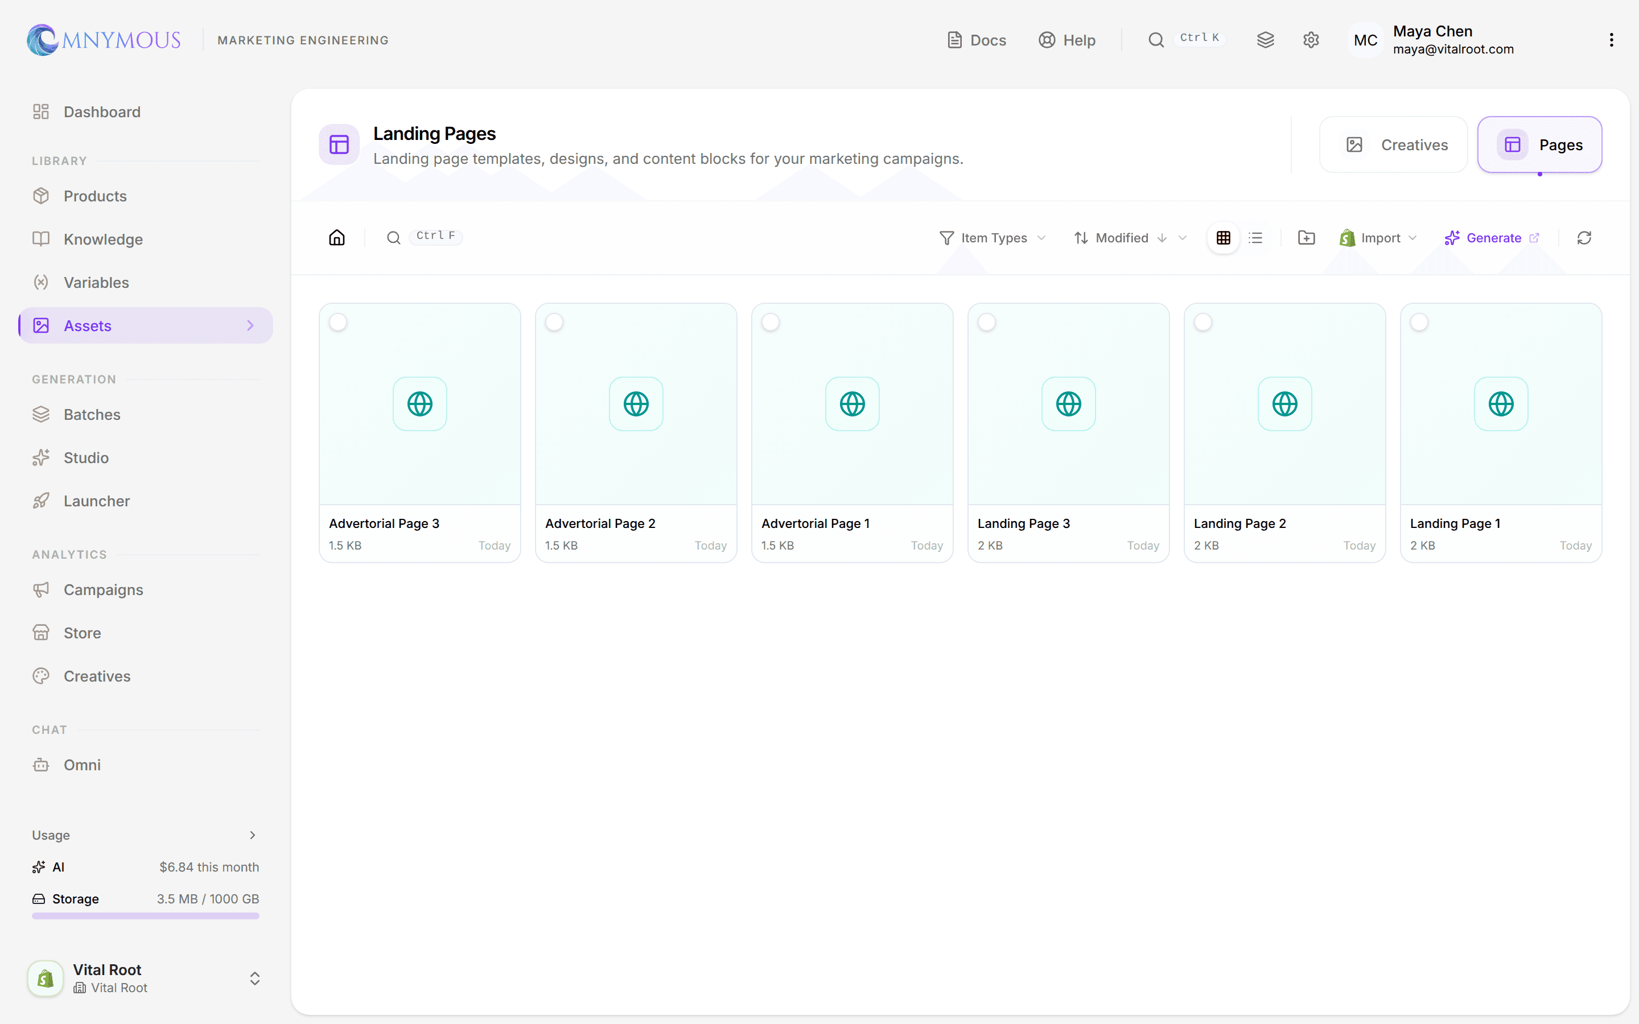
Task: Click the global search magnifier icon
Action: click(x=1156, y=40)
